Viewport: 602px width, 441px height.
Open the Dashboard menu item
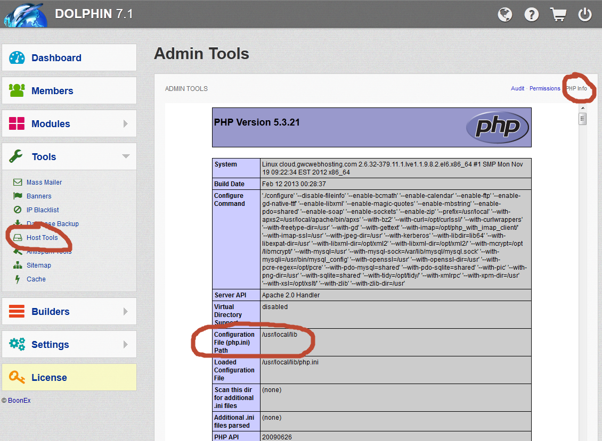coord(56,58)
